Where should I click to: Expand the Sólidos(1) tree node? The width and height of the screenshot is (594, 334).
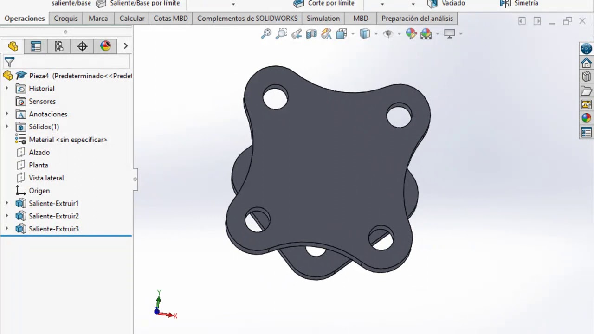click(x=6, y=127)
